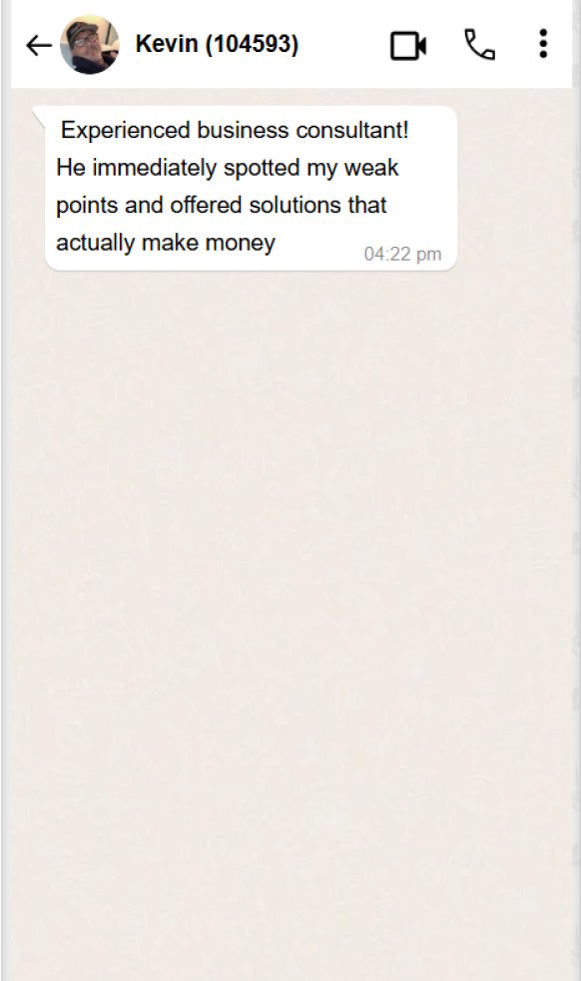Click the line "Experienced business consultant!"

[235, 130]
